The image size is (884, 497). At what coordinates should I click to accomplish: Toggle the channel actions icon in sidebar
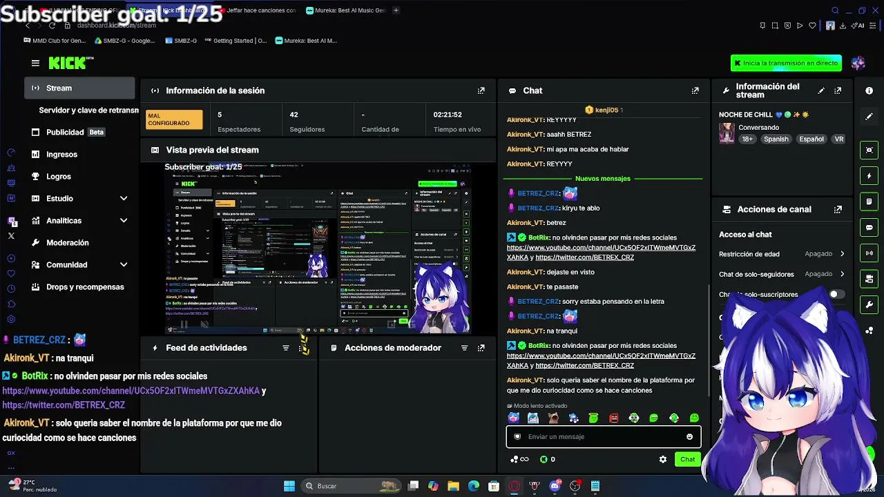[869, 279]
